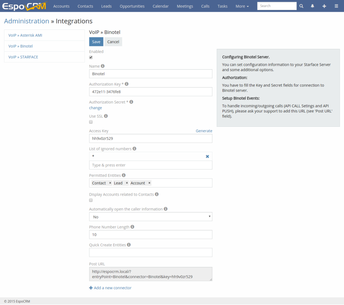Open the Contacts tab
344x305 pixels.
(85, 6)
